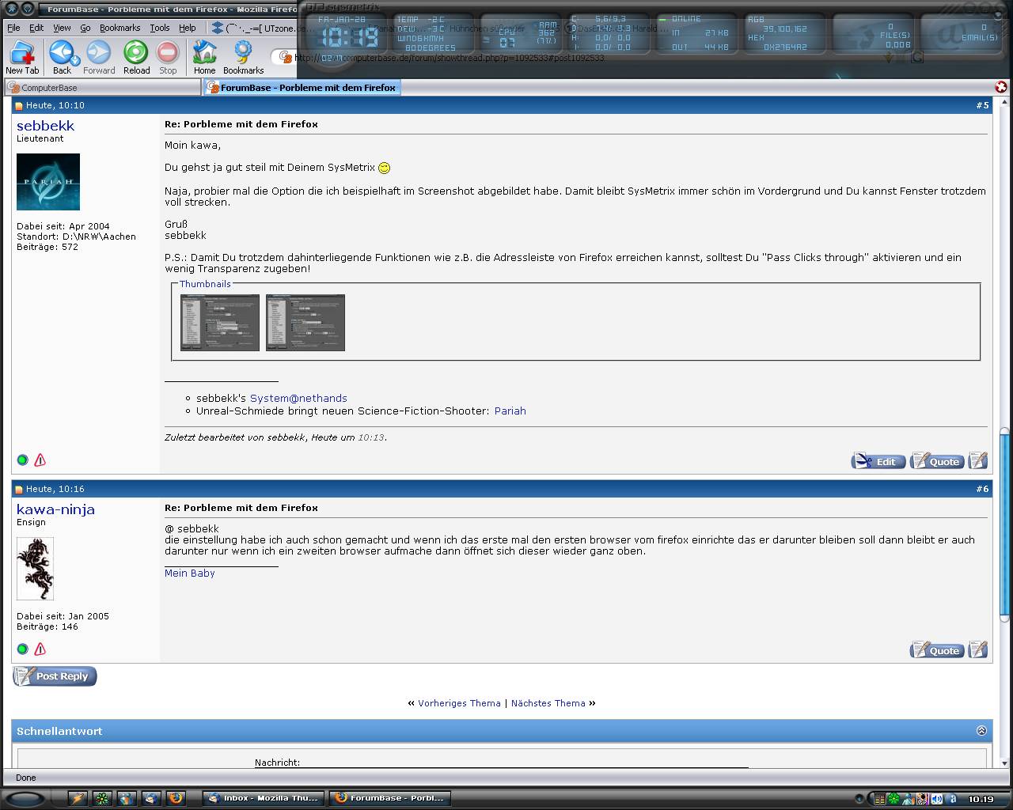Launch Thunderbird icon in quick launch
Screen dimensions: 1013x810
pos(151,798)
